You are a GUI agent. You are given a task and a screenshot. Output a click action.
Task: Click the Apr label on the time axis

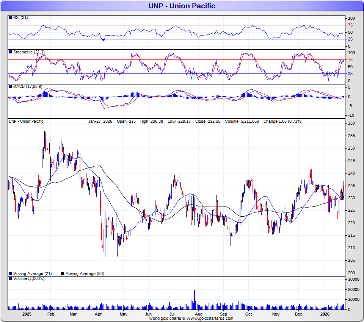[x=98, y=314]
